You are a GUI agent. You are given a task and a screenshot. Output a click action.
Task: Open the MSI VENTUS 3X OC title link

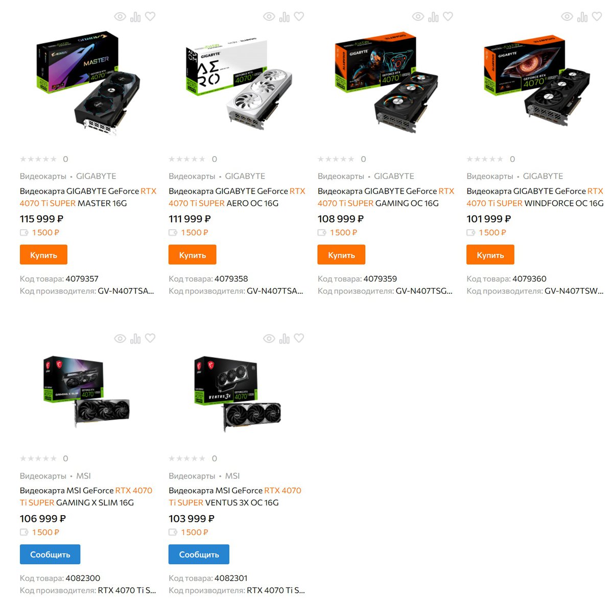[x=235, y=496]
